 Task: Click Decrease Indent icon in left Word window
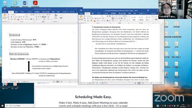pyautogui.click(x=47, y=15)
